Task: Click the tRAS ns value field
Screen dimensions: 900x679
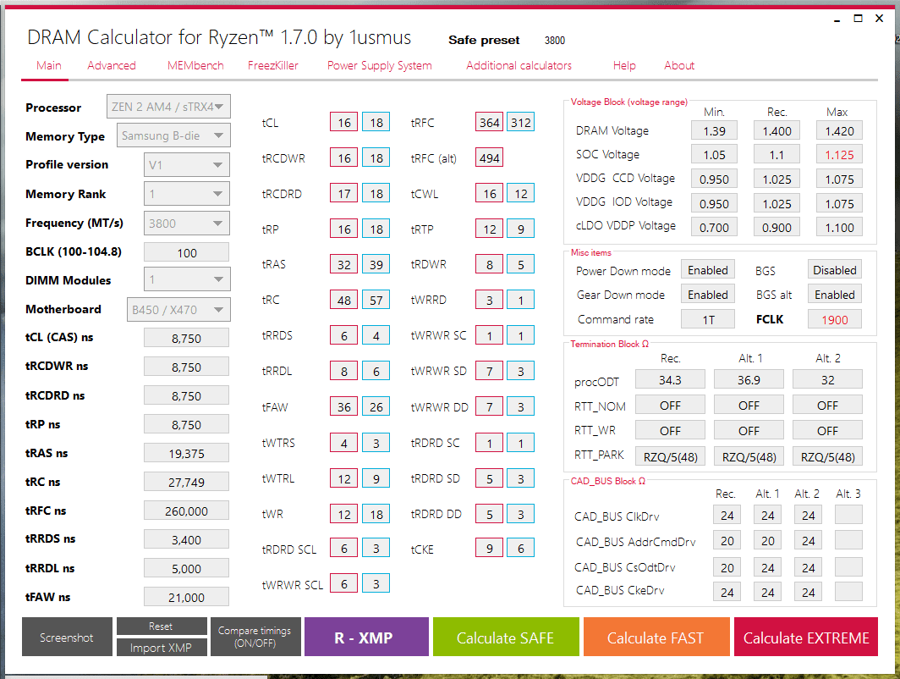Action: point(187,453)
